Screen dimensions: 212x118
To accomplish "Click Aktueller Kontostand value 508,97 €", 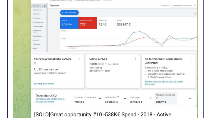I will [161, 102].
